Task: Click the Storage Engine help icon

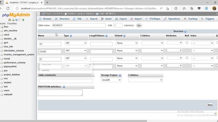Action: [x=120, y=75]
